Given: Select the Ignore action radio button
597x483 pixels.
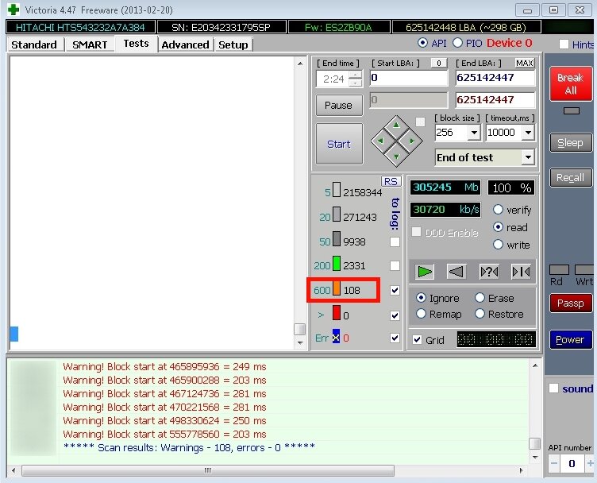Looking at the screenshot, I should pyautogui.click(x=421, y=297).
